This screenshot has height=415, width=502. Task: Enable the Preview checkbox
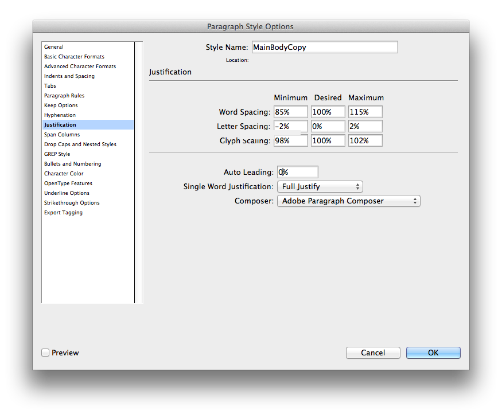point(45,353)
